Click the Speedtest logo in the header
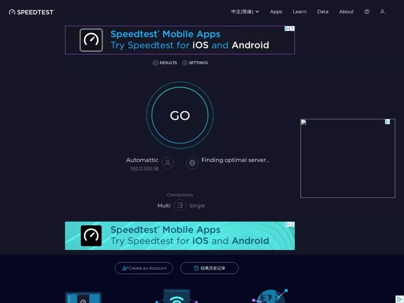The width and height of the screenshot is (404, 303). point(31,12)
